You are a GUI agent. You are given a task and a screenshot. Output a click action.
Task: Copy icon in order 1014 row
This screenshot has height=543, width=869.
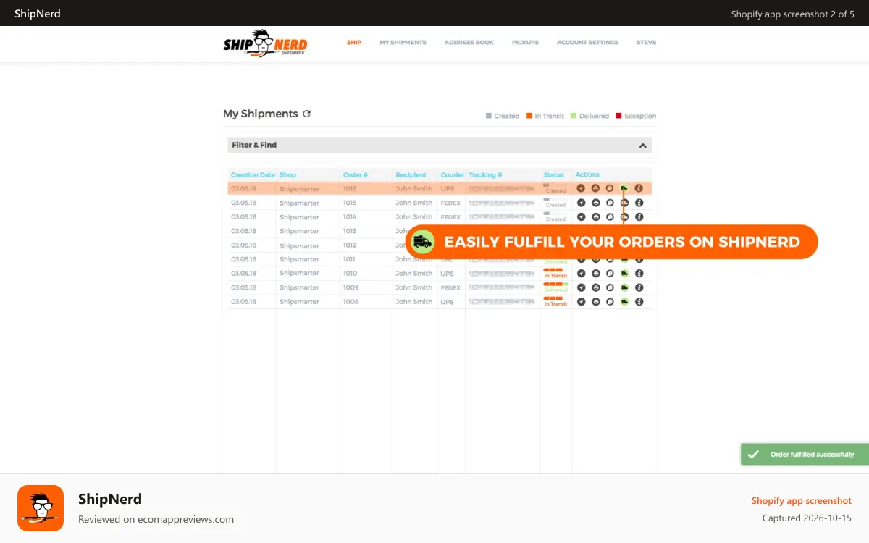pyautogui.click(x=610, y=216)
